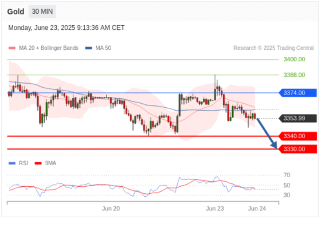Click the RSI 50 scale label
Screen dimensions: 325x227
click(x=287, y=185)
